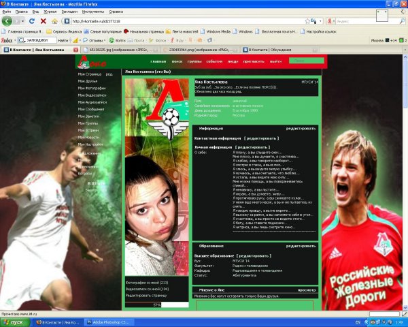This screenshot has height=327, width=408.
Task: Click the profile avatar photo
Action: pyautogui.click(x=157, y=177)
